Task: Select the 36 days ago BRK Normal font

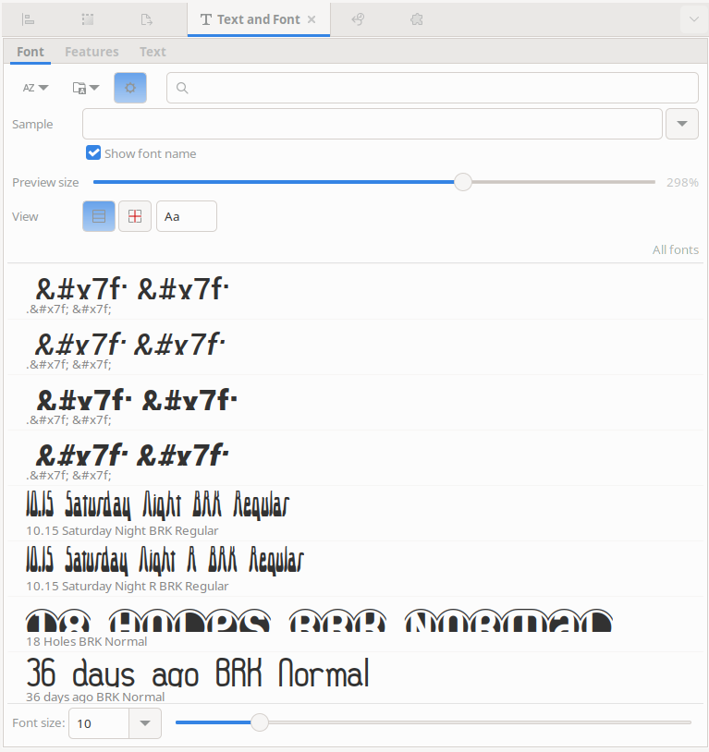Action: pyautogui.click(x=198, y=677)
